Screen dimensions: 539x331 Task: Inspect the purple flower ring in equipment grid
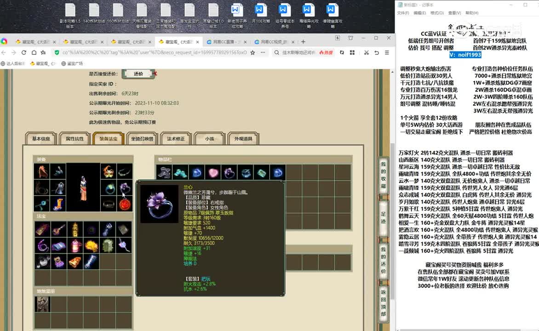pos(125,188)
